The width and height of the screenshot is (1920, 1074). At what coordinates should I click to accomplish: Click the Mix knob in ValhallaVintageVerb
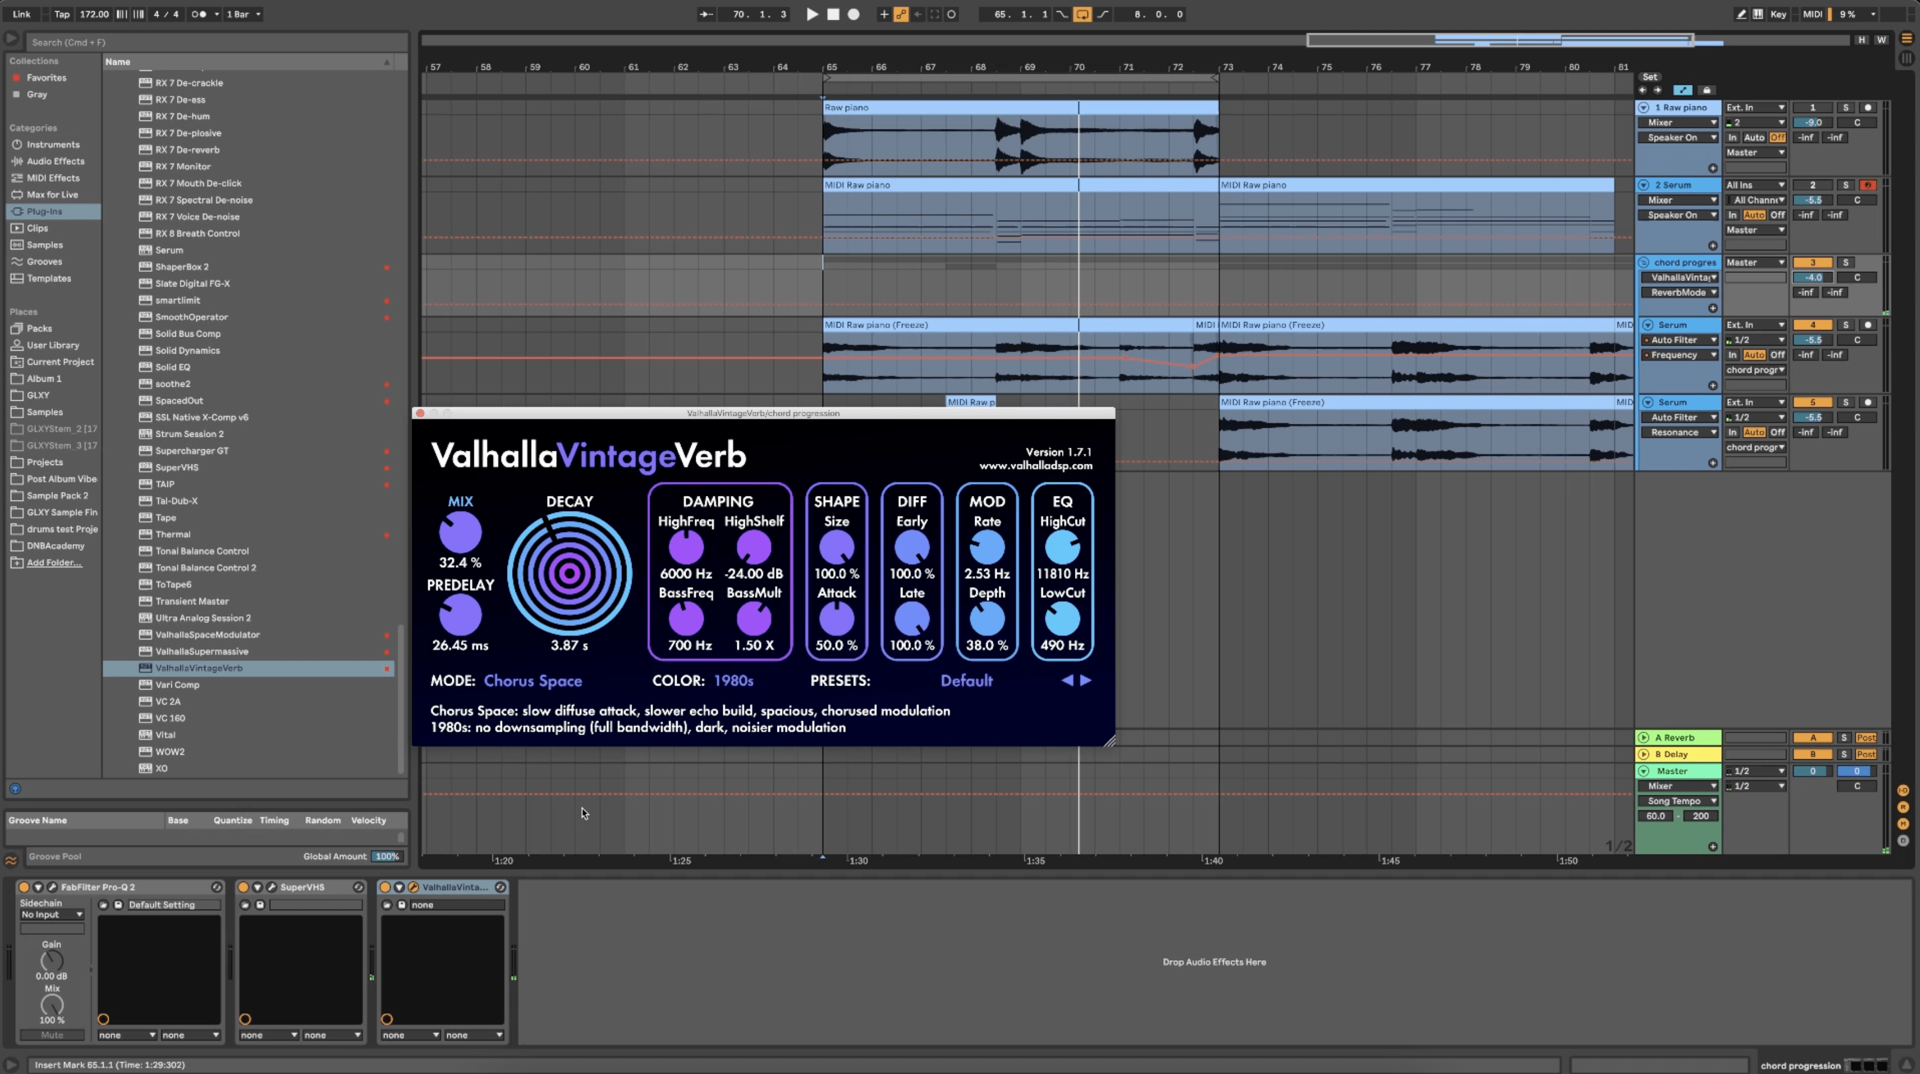pos(461,532)
